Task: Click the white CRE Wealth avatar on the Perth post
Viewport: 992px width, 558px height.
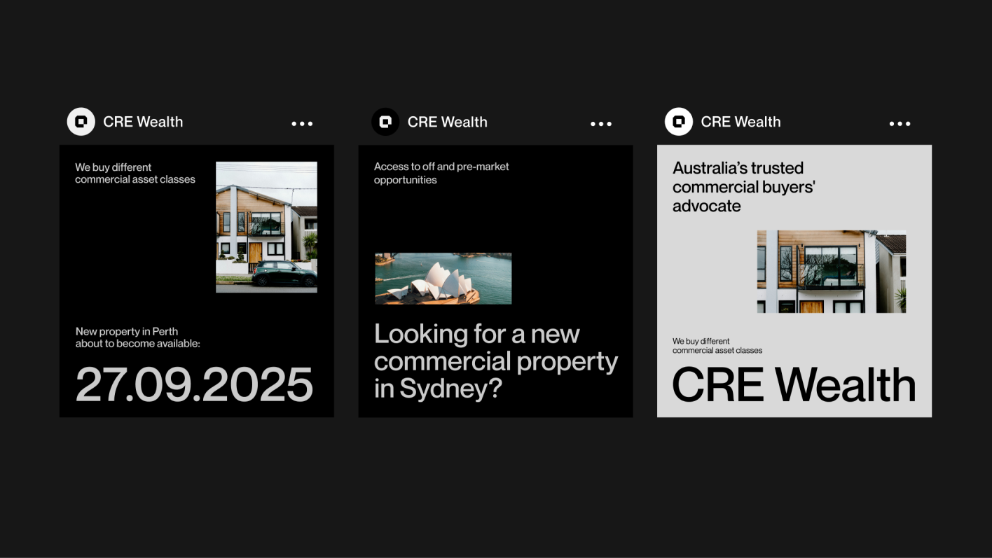Action: (x=81, y=122)
